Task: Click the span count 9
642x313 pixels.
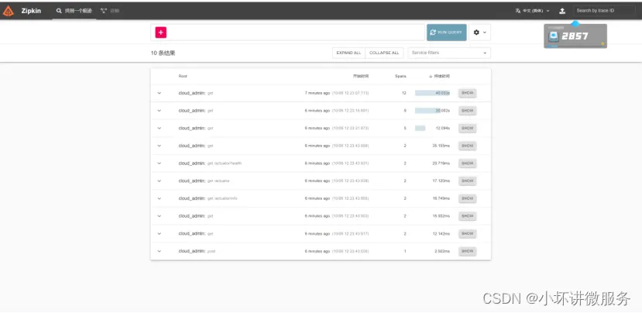Action: (x=405, y=111)
